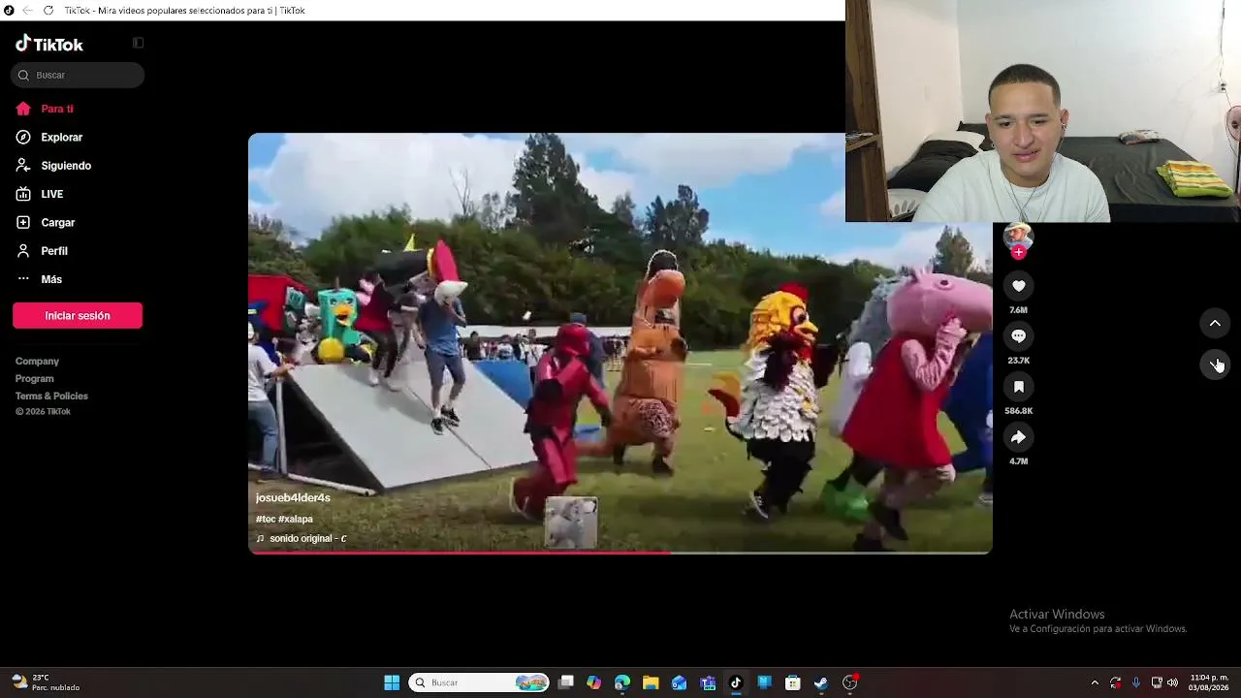1241x698 pixels.
Task: Click the TikTok search field
Action: pyautogui.click(x=78, y=75)
